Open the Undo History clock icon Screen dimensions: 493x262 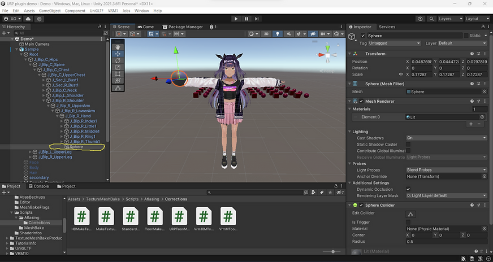421,19
